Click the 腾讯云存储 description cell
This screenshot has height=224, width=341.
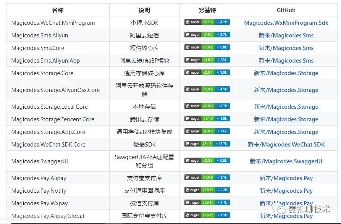[144, 119]
